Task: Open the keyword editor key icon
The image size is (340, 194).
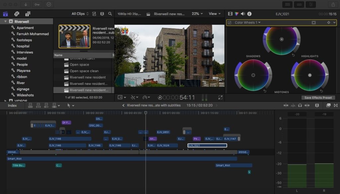Action: 37,4
